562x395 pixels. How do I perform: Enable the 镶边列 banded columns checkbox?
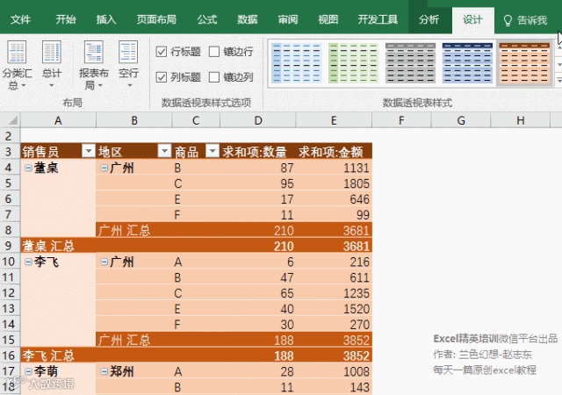tap(214, 76)
